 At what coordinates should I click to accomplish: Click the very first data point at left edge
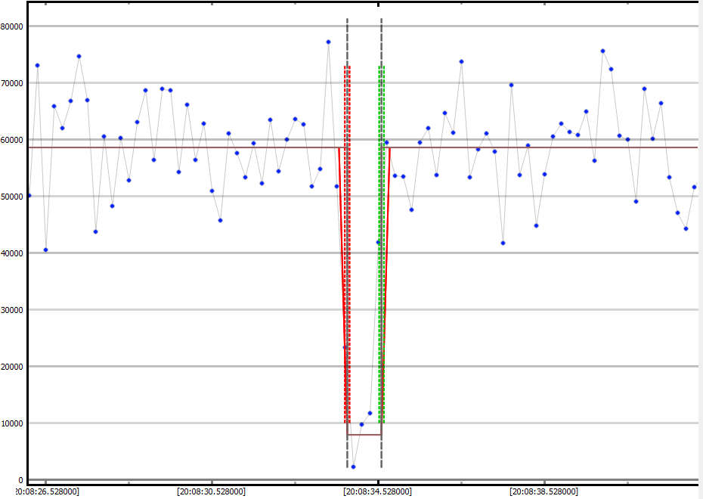pos(29,195)
